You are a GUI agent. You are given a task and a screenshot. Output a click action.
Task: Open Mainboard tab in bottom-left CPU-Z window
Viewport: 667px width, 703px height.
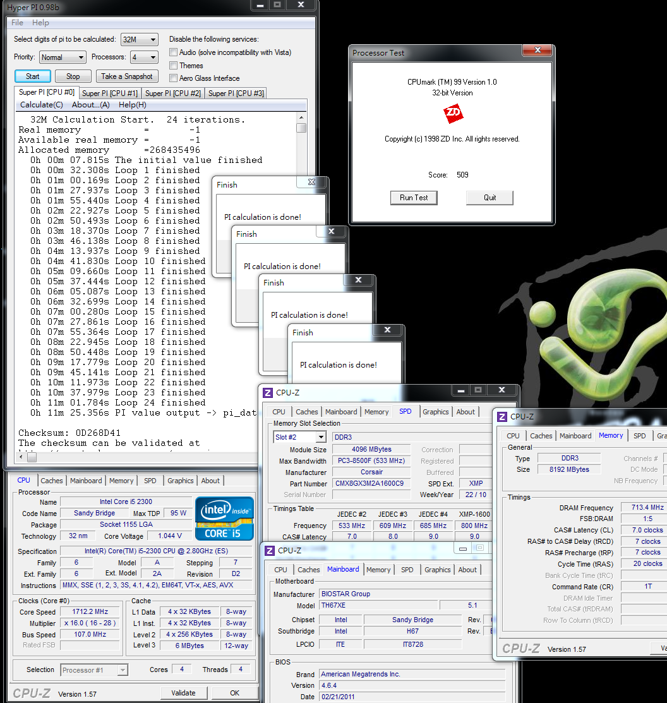tap(86, 481)
